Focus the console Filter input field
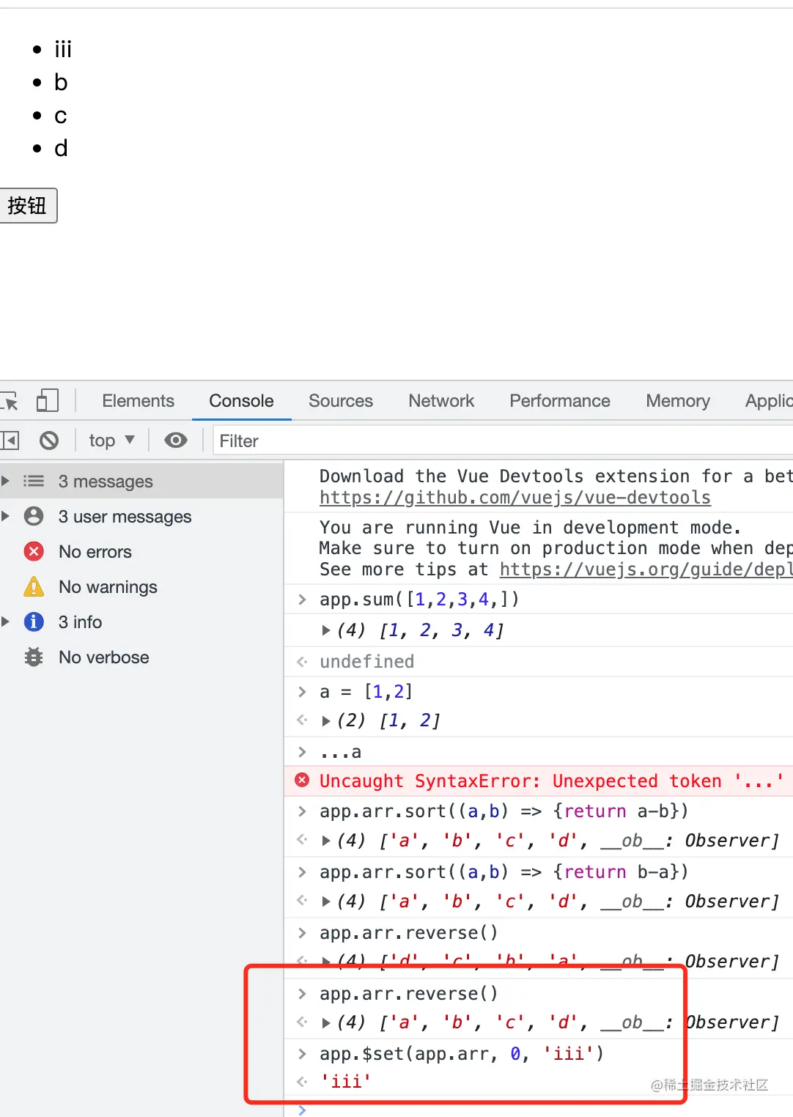The height and width of the screenshot is (1117, 793). pos(503,440)
